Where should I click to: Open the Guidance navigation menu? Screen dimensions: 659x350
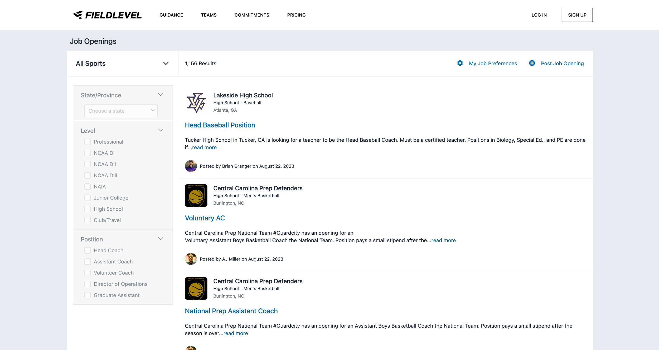point(171,15)
